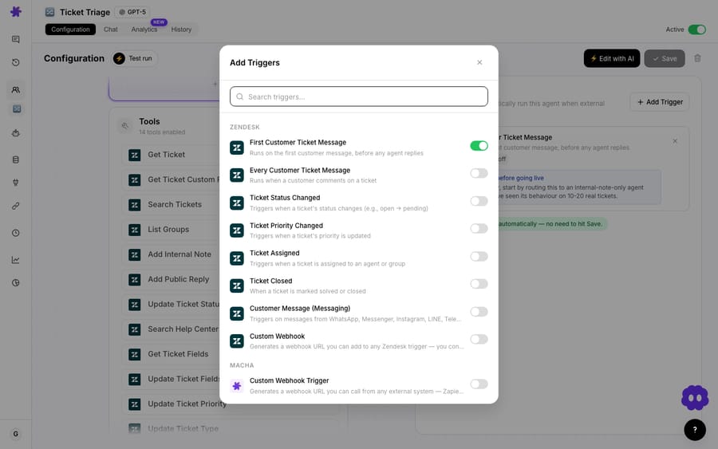
Task: Disable First Customer Ticket Message trigger
Action: pyautogui.click(x=479, y=146)
